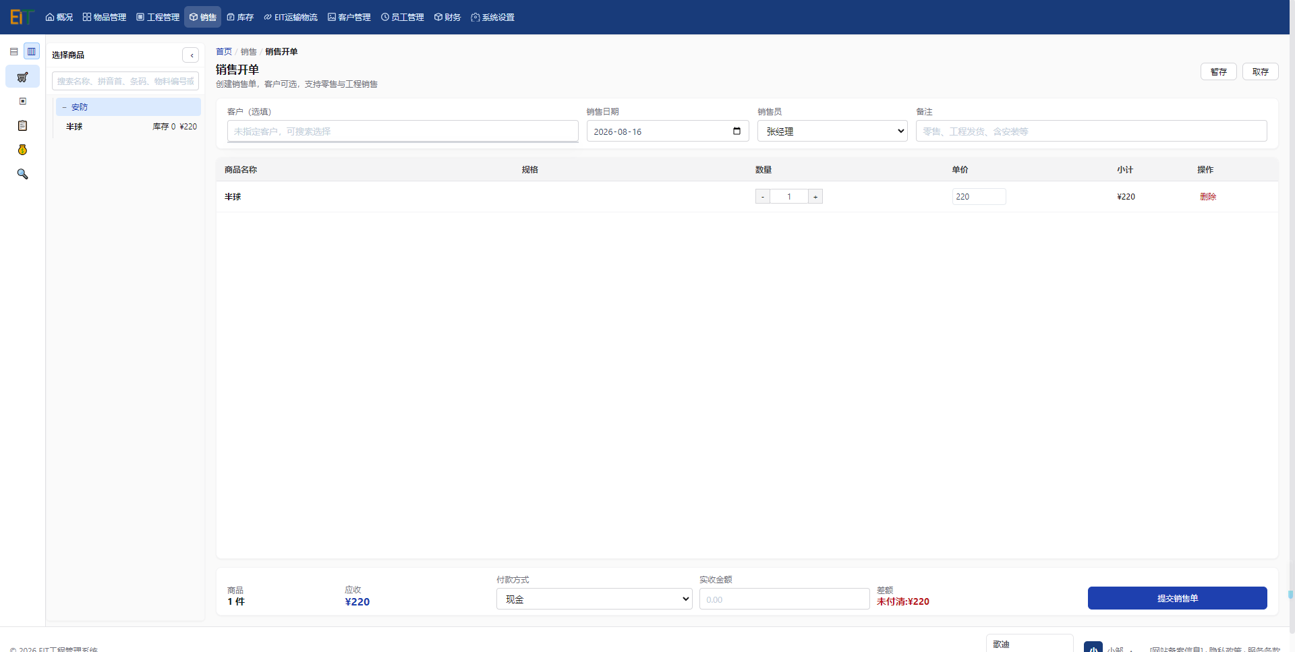Click the 小计 column header
The image size is (1295, 652).
(1125, 170)
